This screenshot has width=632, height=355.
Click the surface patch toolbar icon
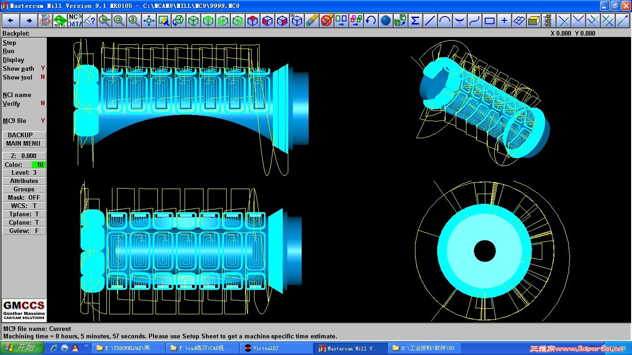(519, 21)
